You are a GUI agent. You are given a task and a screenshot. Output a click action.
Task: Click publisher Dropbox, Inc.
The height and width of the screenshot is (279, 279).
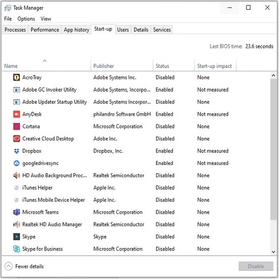click(108, 151)
